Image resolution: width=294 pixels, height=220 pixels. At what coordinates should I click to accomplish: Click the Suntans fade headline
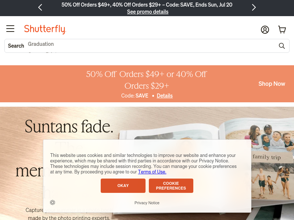pyautogui.click(x=69, y=126)
